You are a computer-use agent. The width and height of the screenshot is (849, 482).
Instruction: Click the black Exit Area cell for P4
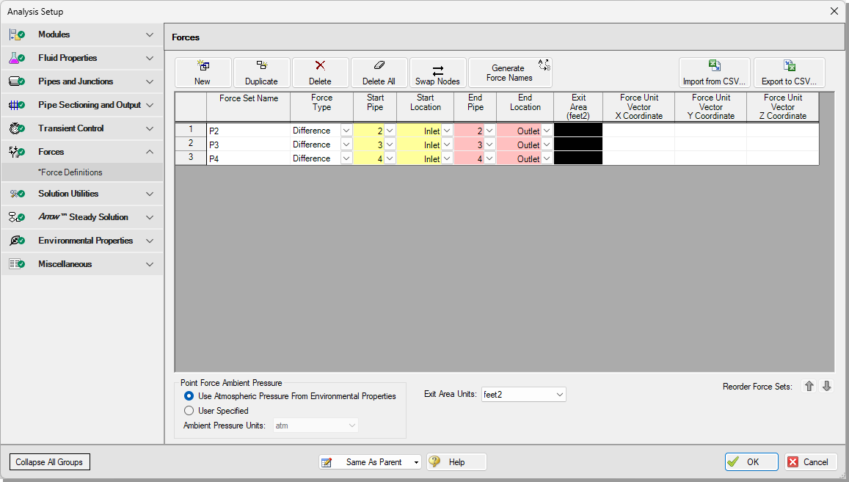(577, 158)
